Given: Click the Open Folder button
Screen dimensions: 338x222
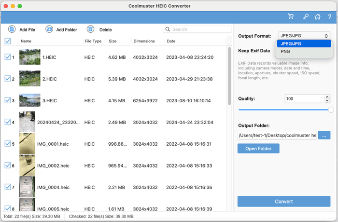Looking at the screenshot, I should coord(258,149).
